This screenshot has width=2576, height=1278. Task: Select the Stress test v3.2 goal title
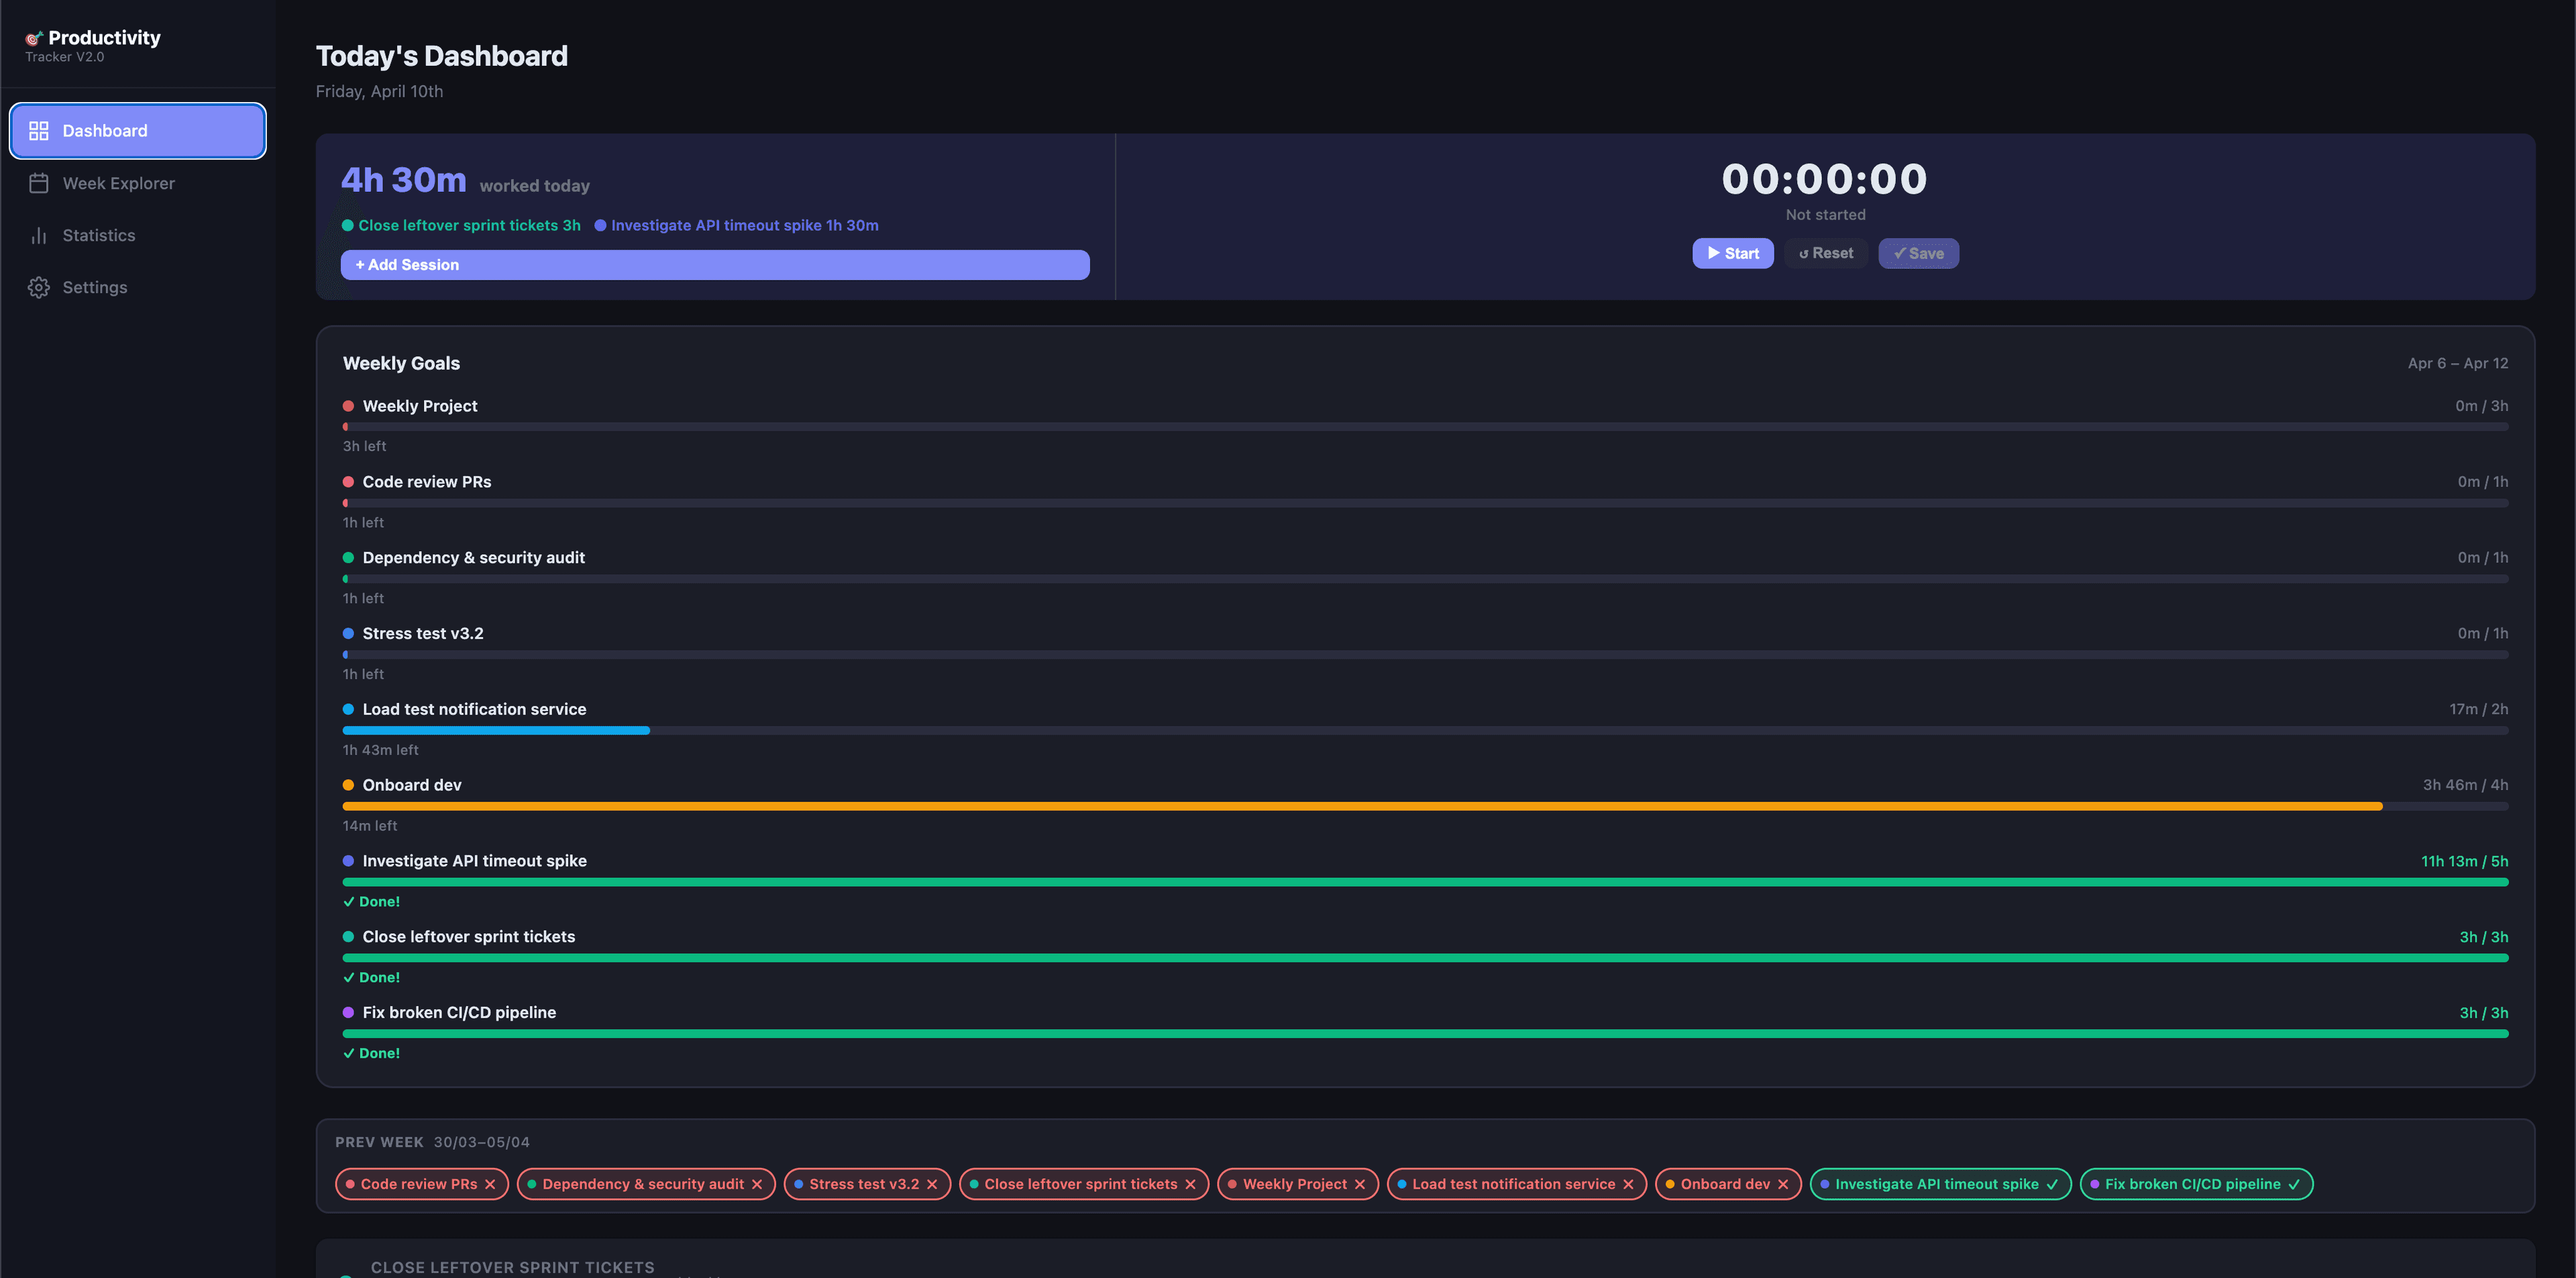[423, 634]
